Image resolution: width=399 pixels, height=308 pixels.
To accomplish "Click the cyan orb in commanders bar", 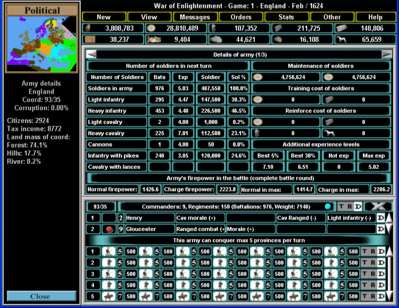I will [328, 207].
